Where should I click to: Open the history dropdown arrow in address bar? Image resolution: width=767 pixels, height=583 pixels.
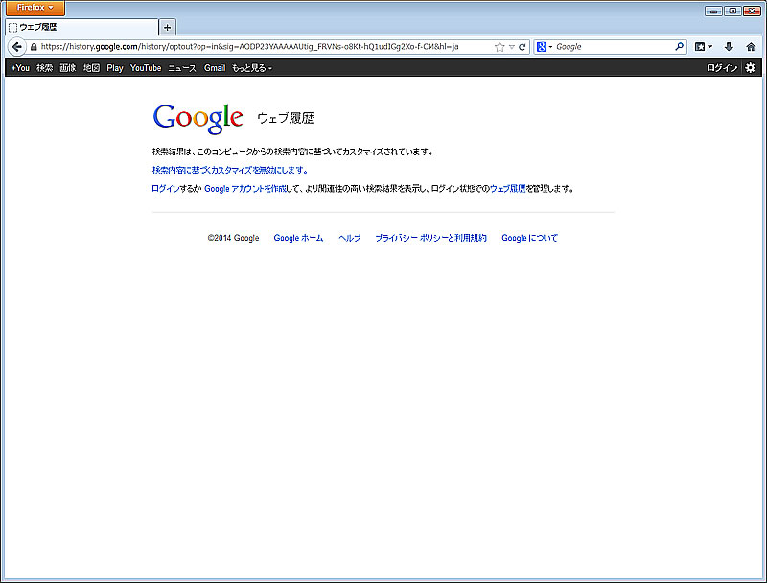[x=512, y=47]
